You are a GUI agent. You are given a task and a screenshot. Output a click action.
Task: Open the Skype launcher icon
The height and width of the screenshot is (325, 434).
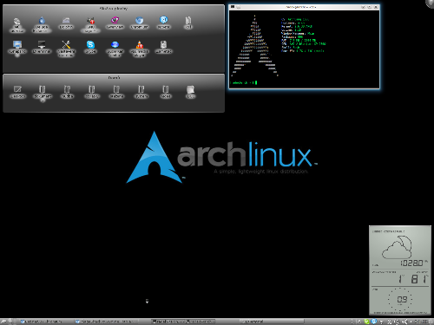pyautogui.click(x=90, y=44)
